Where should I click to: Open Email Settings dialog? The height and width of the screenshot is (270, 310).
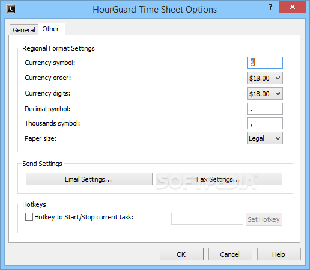89,179
